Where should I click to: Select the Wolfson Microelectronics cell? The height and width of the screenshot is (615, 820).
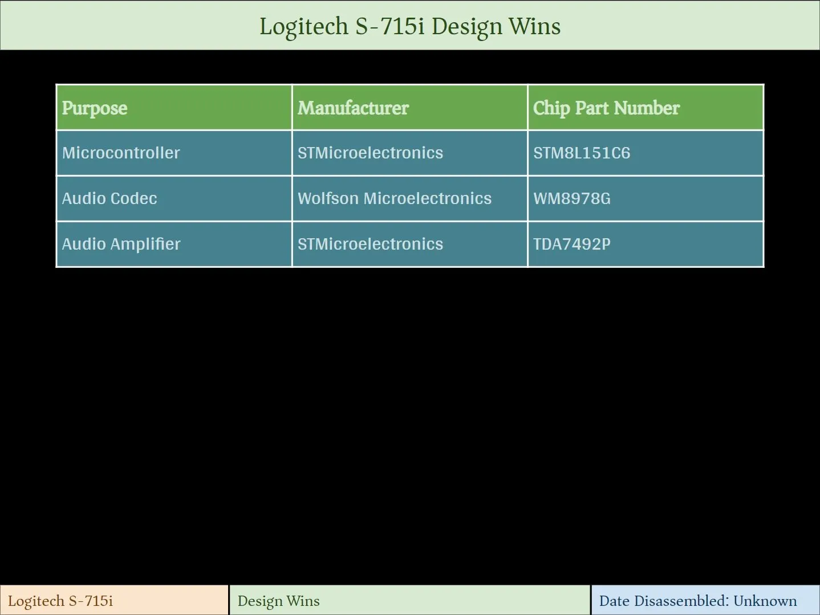point(394,198)
